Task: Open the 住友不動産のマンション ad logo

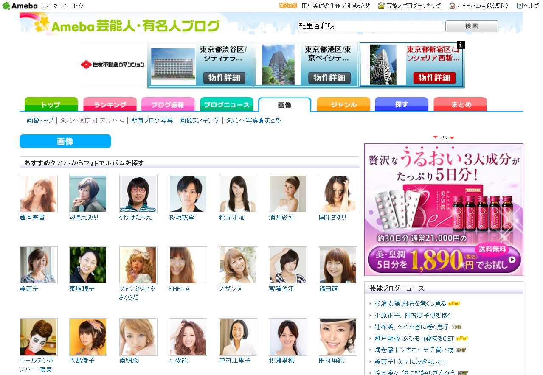Action: (x=113, y=64)
